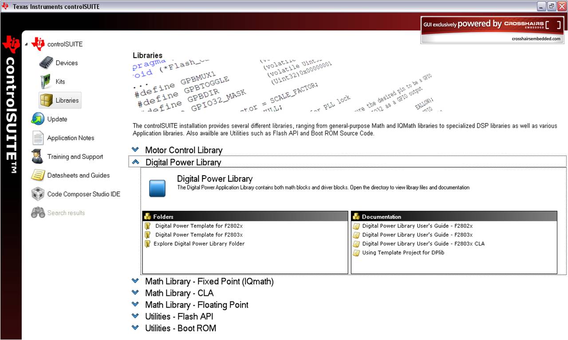Click Motor Control Library heading text
The height and width of the screenshot is (340, 568).
click(184, 150)
